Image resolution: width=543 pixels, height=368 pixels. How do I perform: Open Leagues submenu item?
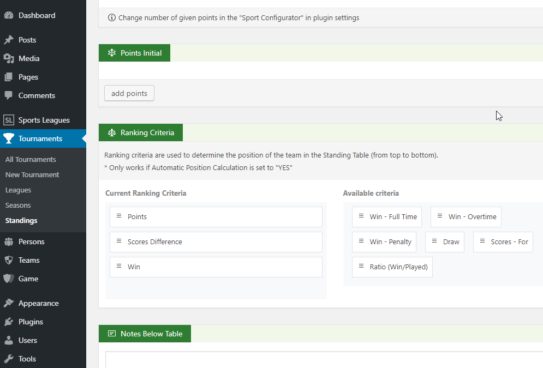[x=18, y=190]
